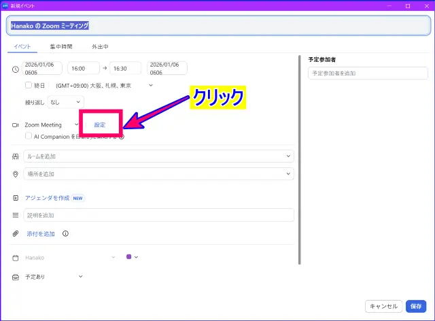Viewport: 435px width, 321px height.
Task: Click the calendar icon beside Hanako
Action: [16, 258]
